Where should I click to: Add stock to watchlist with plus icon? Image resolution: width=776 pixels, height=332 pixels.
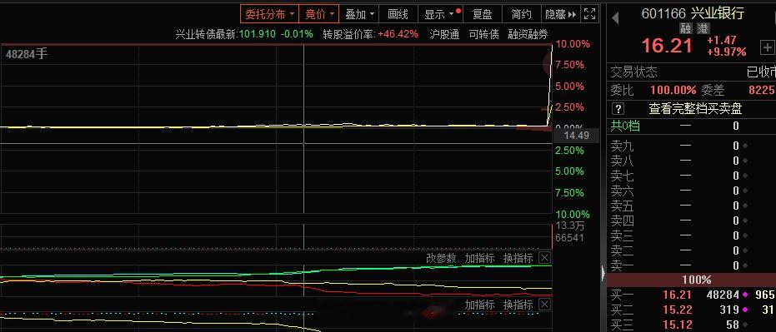tap(767, 48)
